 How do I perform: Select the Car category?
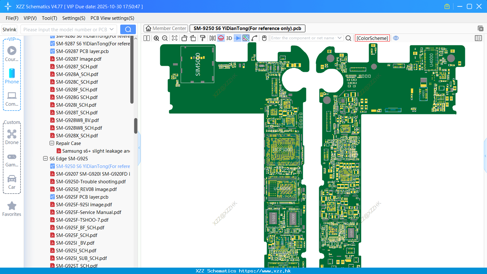[12, 182]
